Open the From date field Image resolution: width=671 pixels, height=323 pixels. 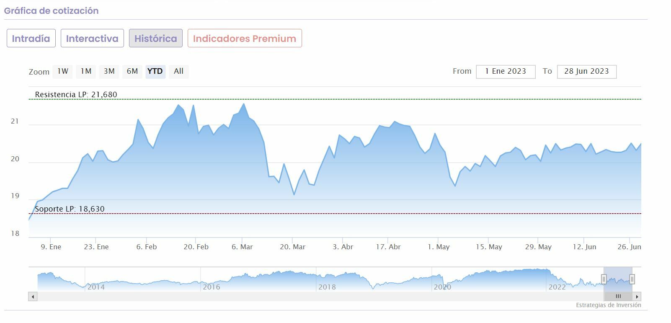click(506, 71)
